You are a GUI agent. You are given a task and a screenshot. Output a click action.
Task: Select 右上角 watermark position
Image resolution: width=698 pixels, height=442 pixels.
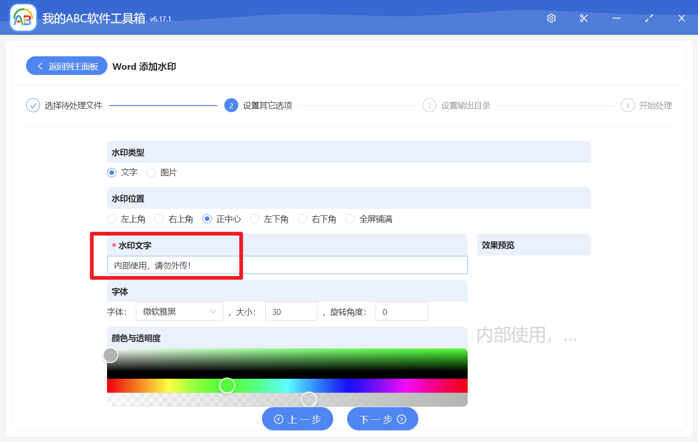coord(159,219)
